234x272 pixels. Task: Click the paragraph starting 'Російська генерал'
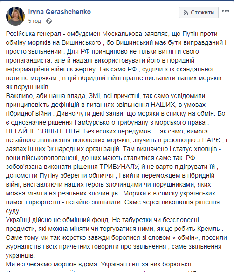pos(116,60)
